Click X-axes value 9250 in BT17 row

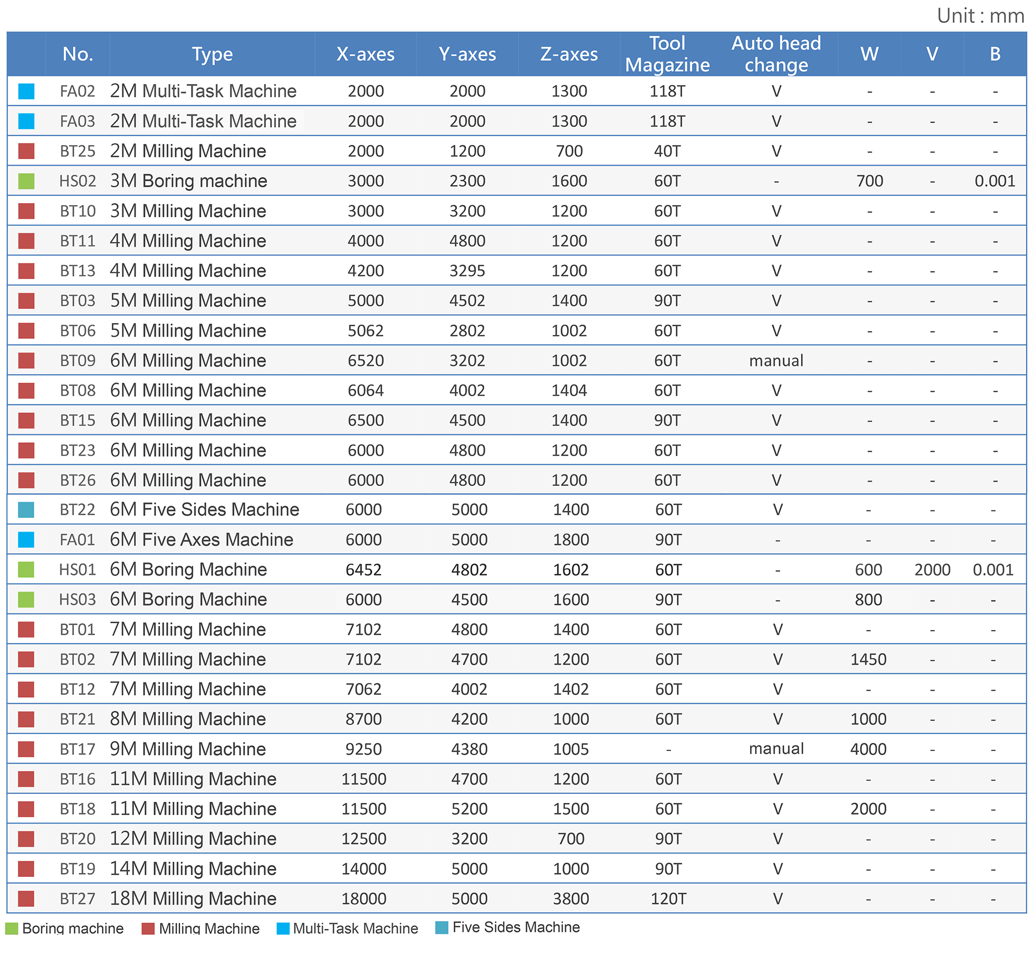(364, 749)
